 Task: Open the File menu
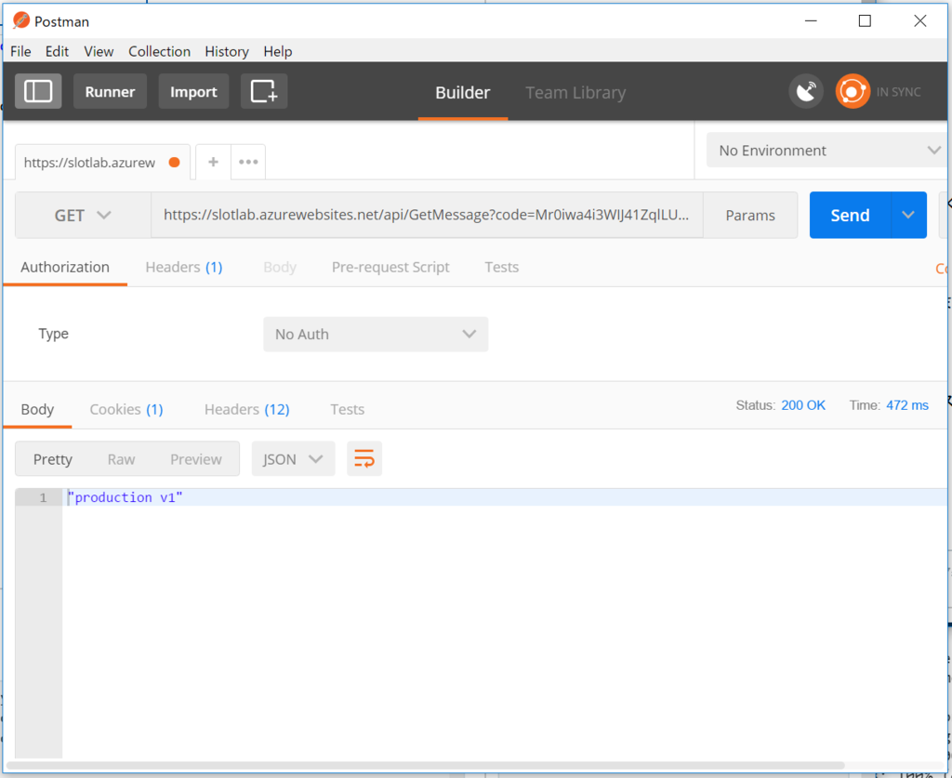pyautogui.click(x=20, y=51)
